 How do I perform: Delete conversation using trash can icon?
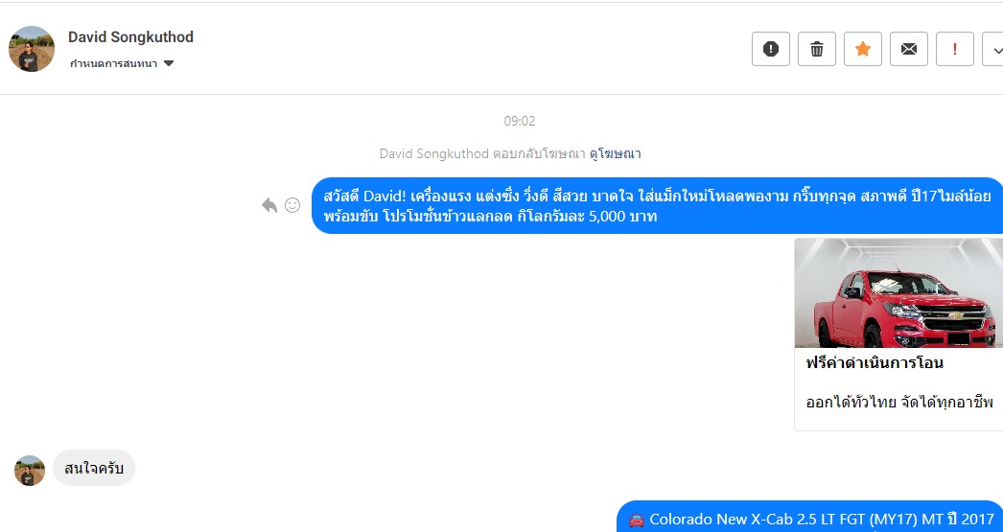[x=817, y=49]
